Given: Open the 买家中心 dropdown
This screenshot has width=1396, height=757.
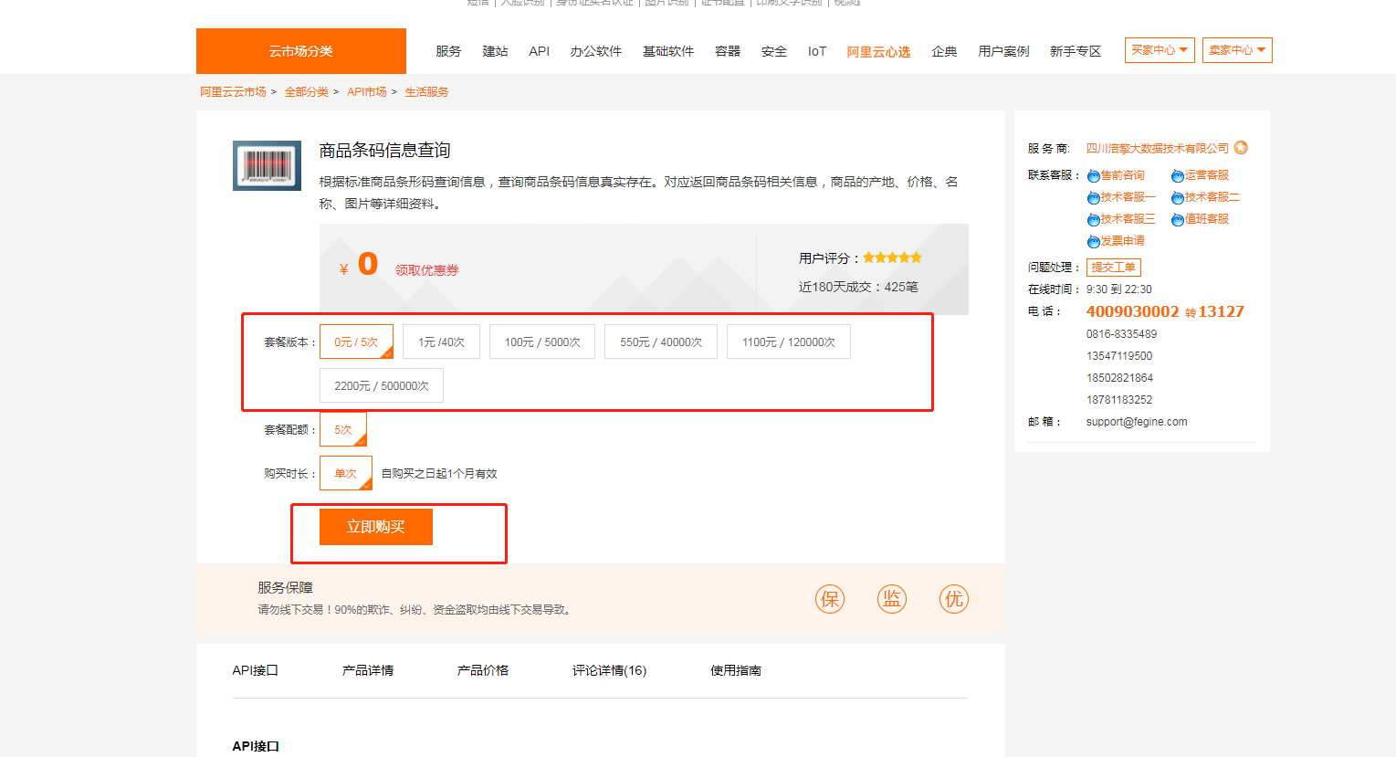Looking at the screenshot, I should tap(1160, 50).
